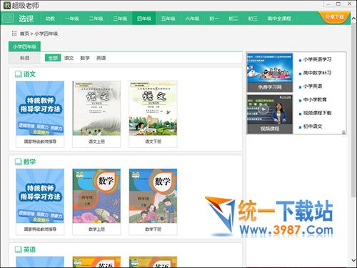357x268 pixels.
Task: Select the 一年级 grade tab
Action: click(x=72, y=19)
